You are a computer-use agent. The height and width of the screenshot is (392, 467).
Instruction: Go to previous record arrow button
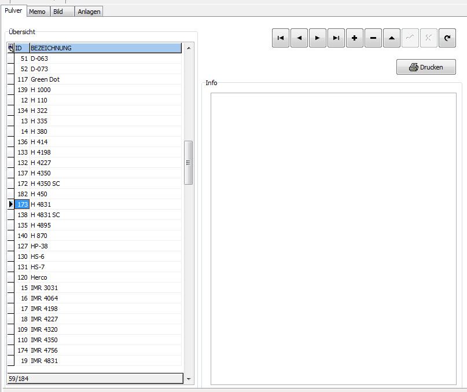pos(299,38)
